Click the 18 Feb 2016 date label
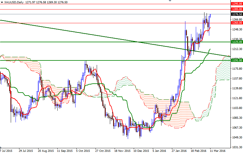243x153 pixels. [x=198, y=151]
